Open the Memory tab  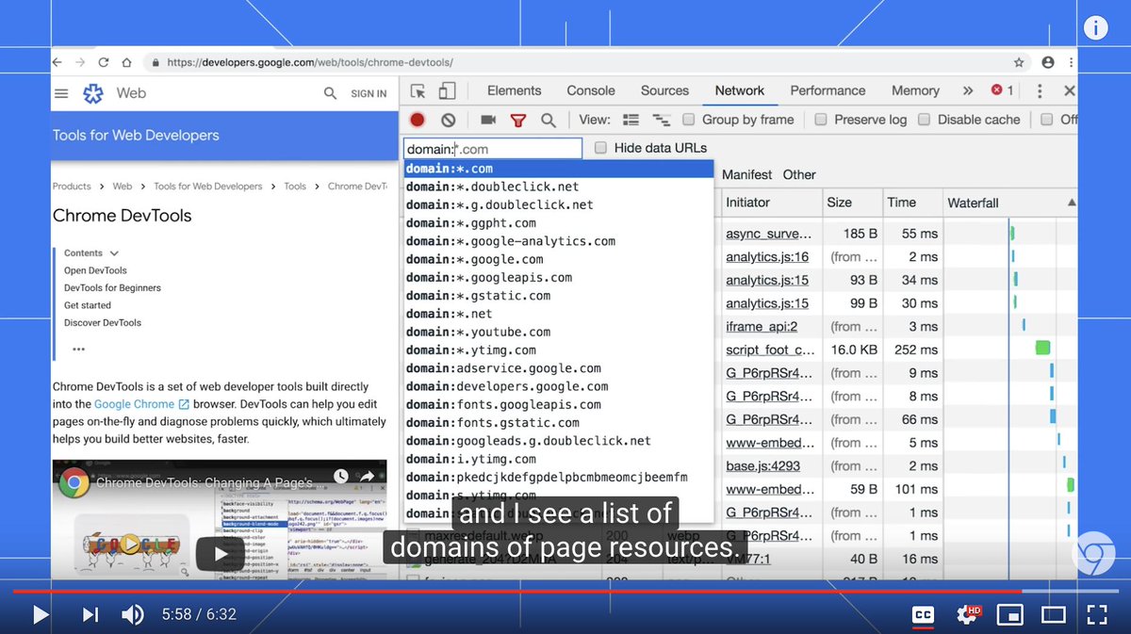click(915, 90)
